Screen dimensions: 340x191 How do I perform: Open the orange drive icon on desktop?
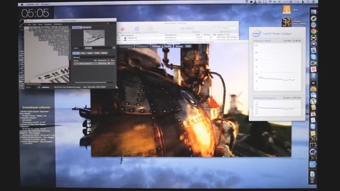[286, 10]
